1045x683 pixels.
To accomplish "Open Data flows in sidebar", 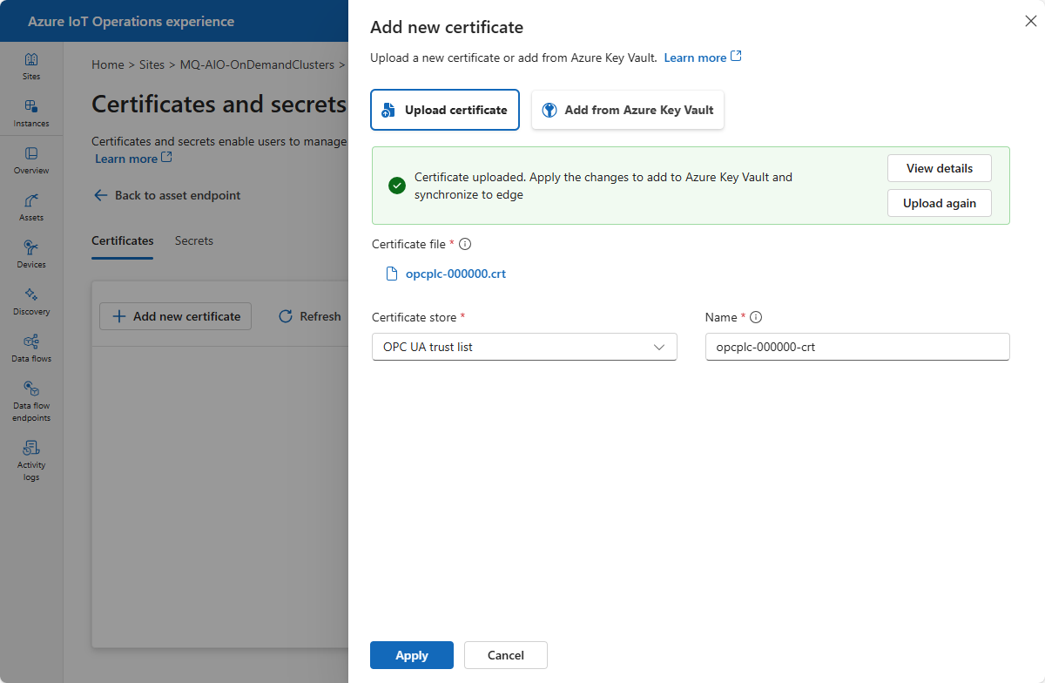I will coord(31,348).
